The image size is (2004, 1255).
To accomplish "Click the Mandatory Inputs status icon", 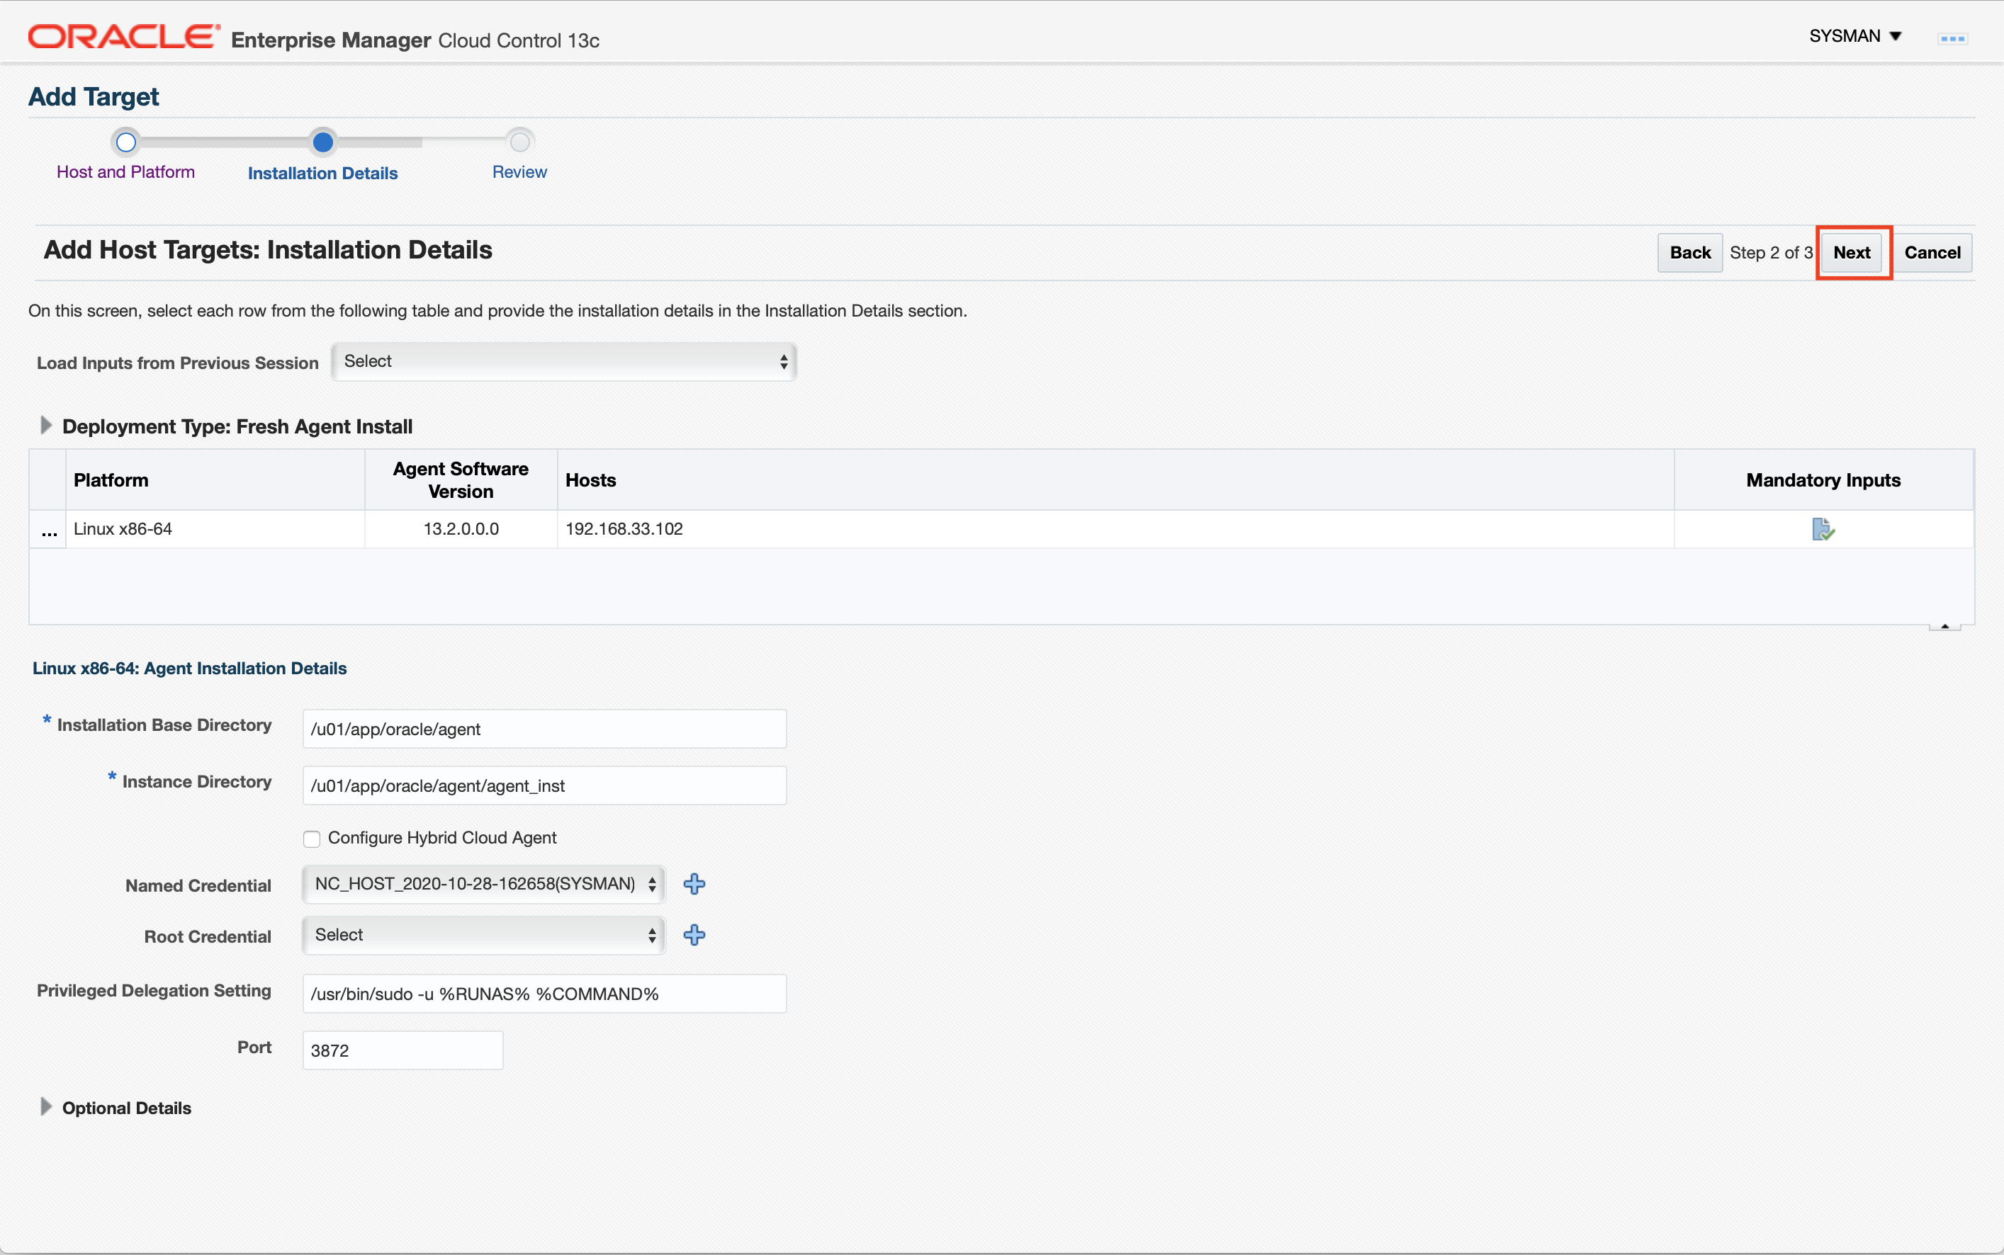I will tap(1823, 529).
